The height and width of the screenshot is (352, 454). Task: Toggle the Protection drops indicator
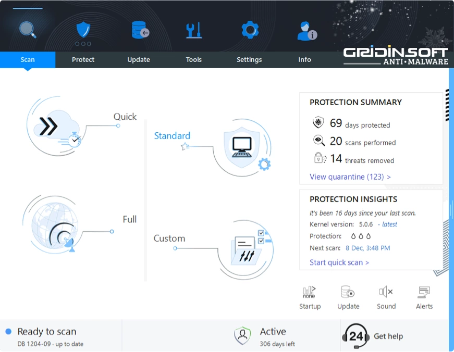[361, 236]
